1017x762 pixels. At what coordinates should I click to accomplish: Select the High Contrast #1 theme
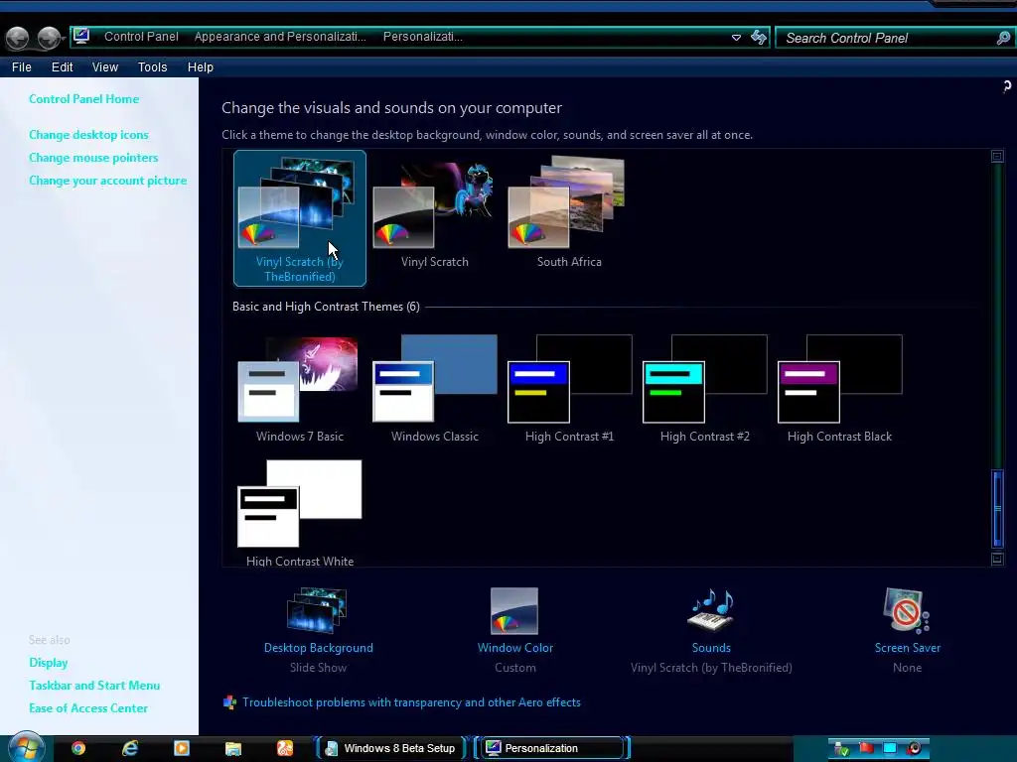pyautogui.click(x=569, y=389)
